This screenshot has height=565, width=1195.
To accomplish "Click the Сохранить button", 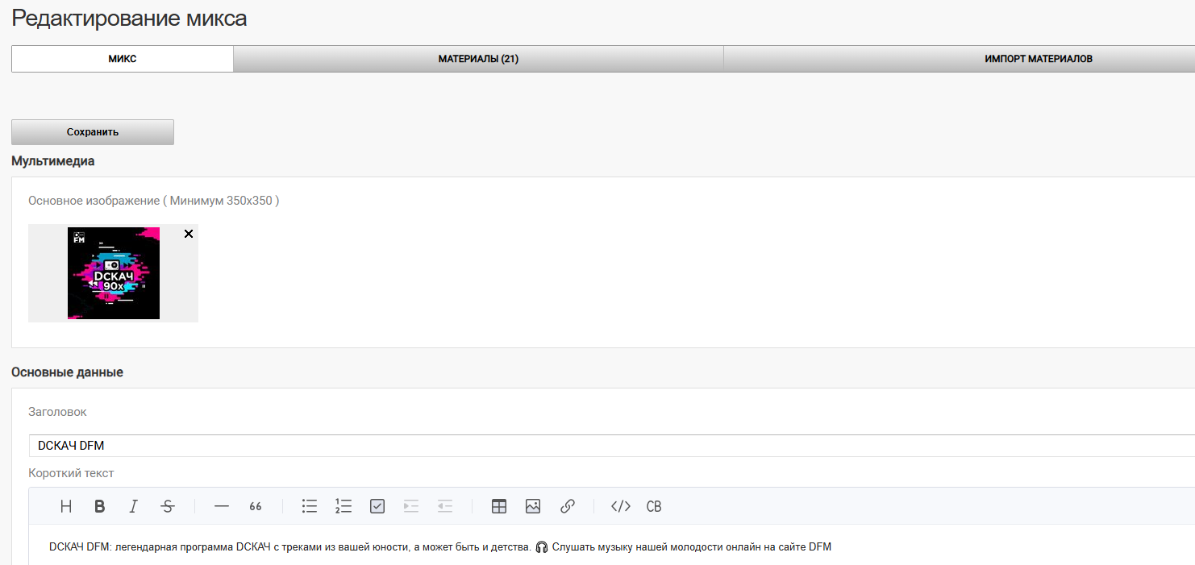I will click(93, 132).
